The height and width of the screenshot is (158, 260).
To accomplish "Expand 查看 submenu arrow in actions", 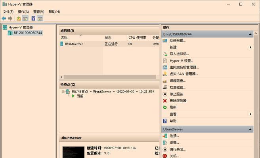I will [x=250, y=114].
